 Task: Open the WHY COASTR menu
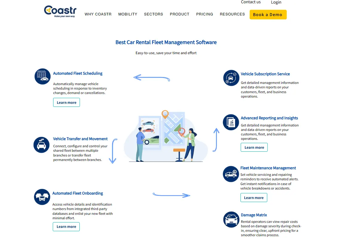(98, 14)
